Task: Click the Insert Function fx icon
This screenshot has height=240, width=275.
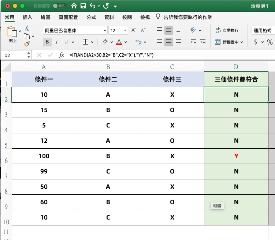Action: click(62, 55)
